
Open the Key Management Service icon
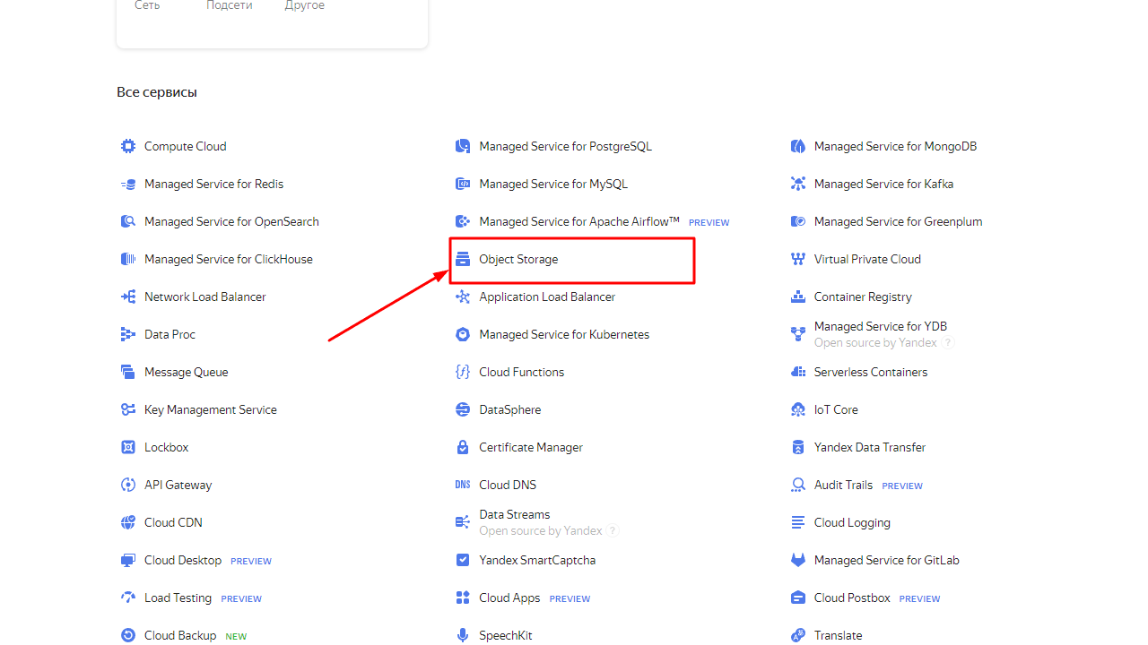(x=128, y=409)
